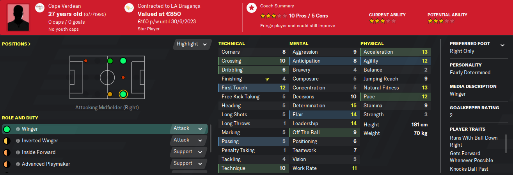The width and height of the screenshot is (513, 175).
Task: Select the right attacking midfielder pitch position
Action: [123, 94]
